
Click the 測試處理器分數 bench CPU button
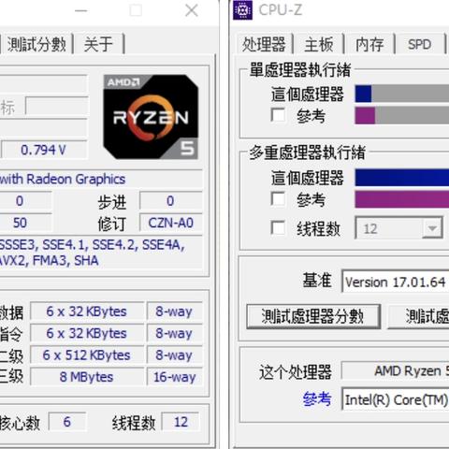point(313,316)
